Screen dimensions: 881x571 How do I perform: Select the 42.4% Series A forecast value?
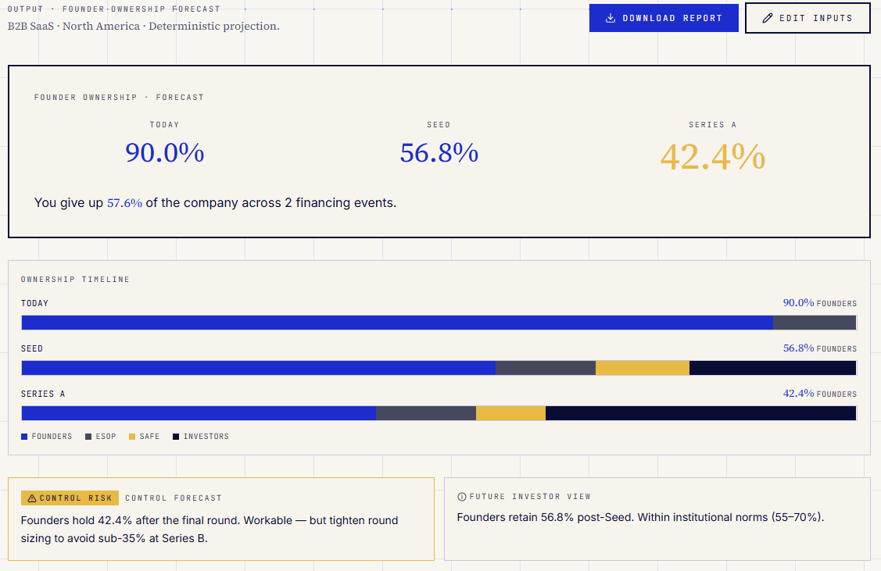coord(712,156)
